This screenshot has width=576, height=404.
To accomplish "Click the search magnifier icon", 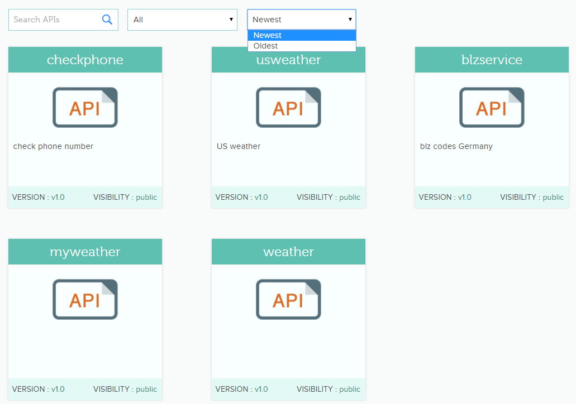I will (x=107, y=20).
